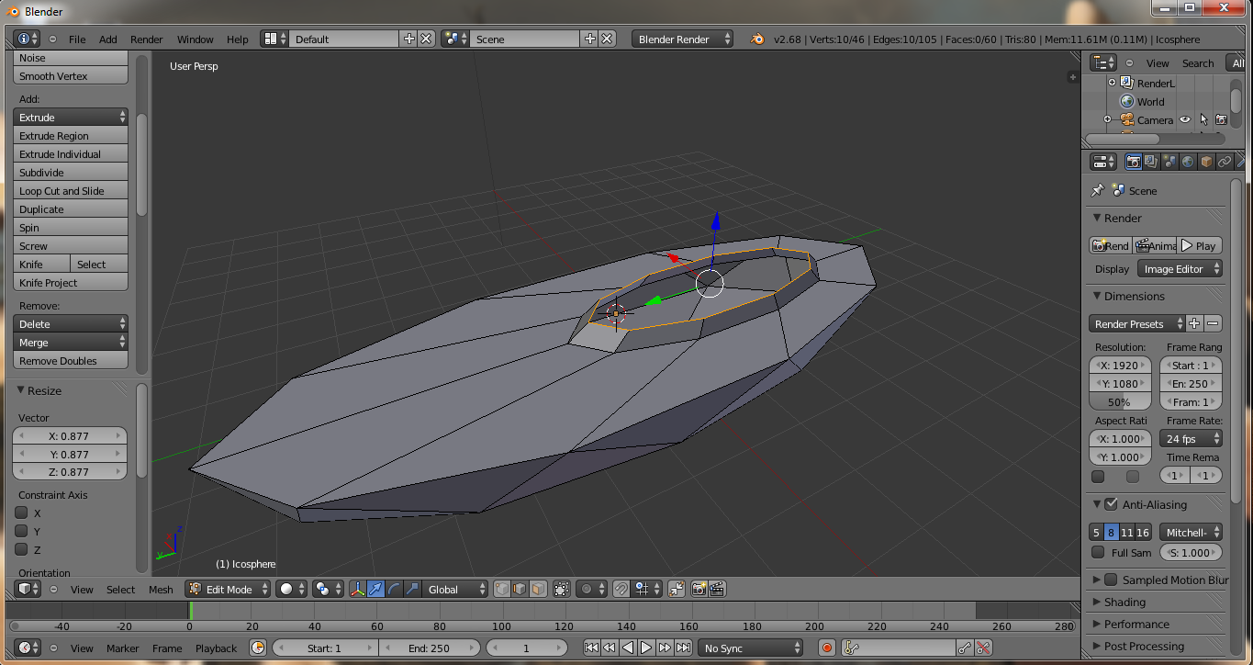
Task: Open the Image Editor display dropdown
Action: pos(1180,269)
